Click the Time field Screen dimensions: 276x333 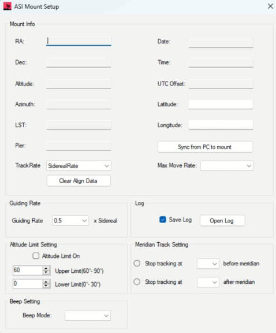tap(221, 62)
